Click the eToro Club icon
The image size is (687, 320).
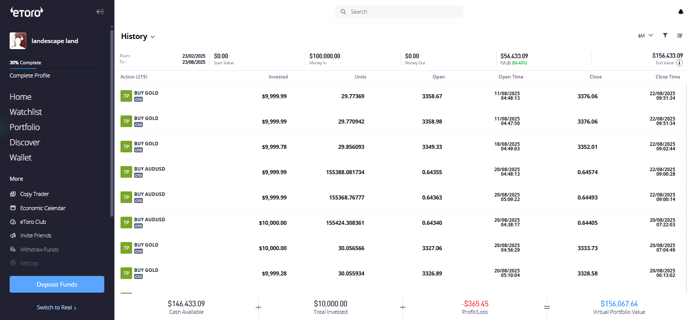13,222
